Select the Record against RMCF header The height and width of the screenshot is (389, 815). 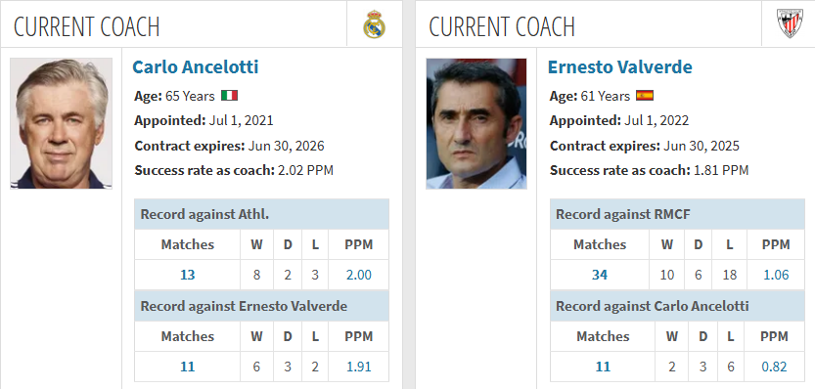[x=677, y=214]
